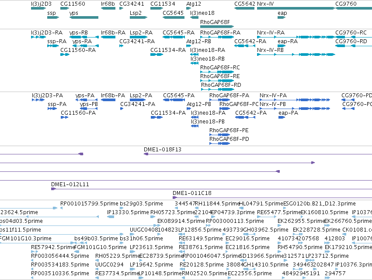Open the RhoGAP68F-RD transcript label
The image size is (372, 280).
(221, 85)
